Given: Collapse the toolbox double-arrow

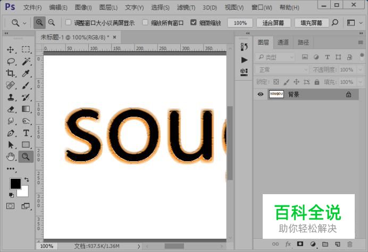Looking at the screenshot, I should point(6,33).
